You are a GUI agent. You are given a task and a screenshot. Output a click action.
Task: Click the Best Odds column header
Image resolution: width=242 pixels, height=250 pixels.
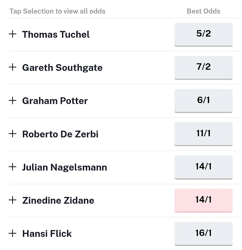click(x=203, y=11)
